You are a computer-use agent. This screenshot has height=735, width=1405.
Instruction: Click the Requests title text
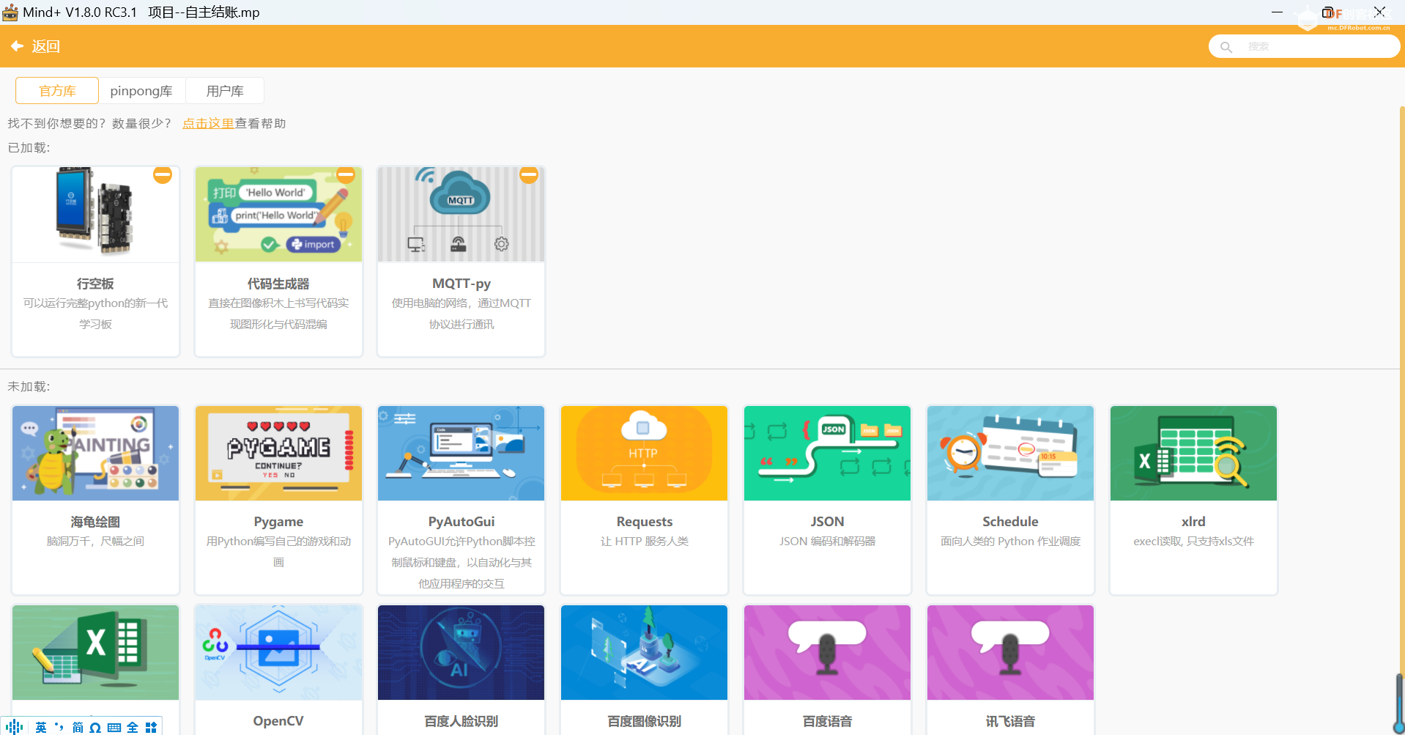click(x=645, y=522)
